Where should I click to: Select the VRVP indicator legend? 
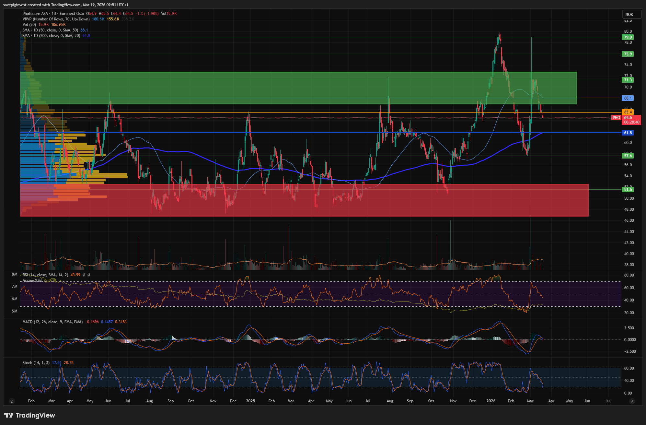(56, 19)
